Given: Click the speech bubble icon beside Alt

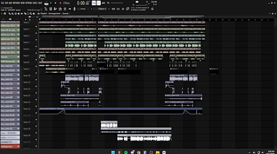Looking at the screenshot, I should click(x=128, y=9).
